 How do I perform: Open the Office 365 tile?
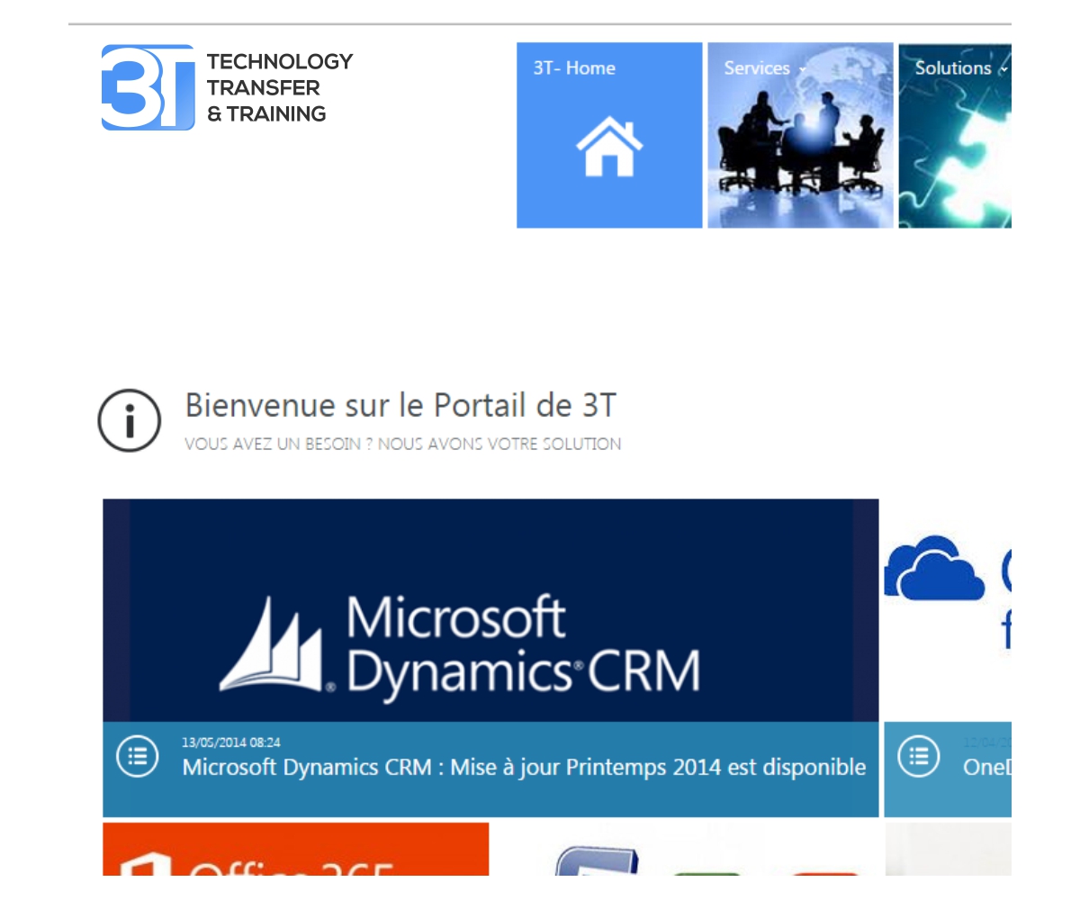click(x=295, y=849)
